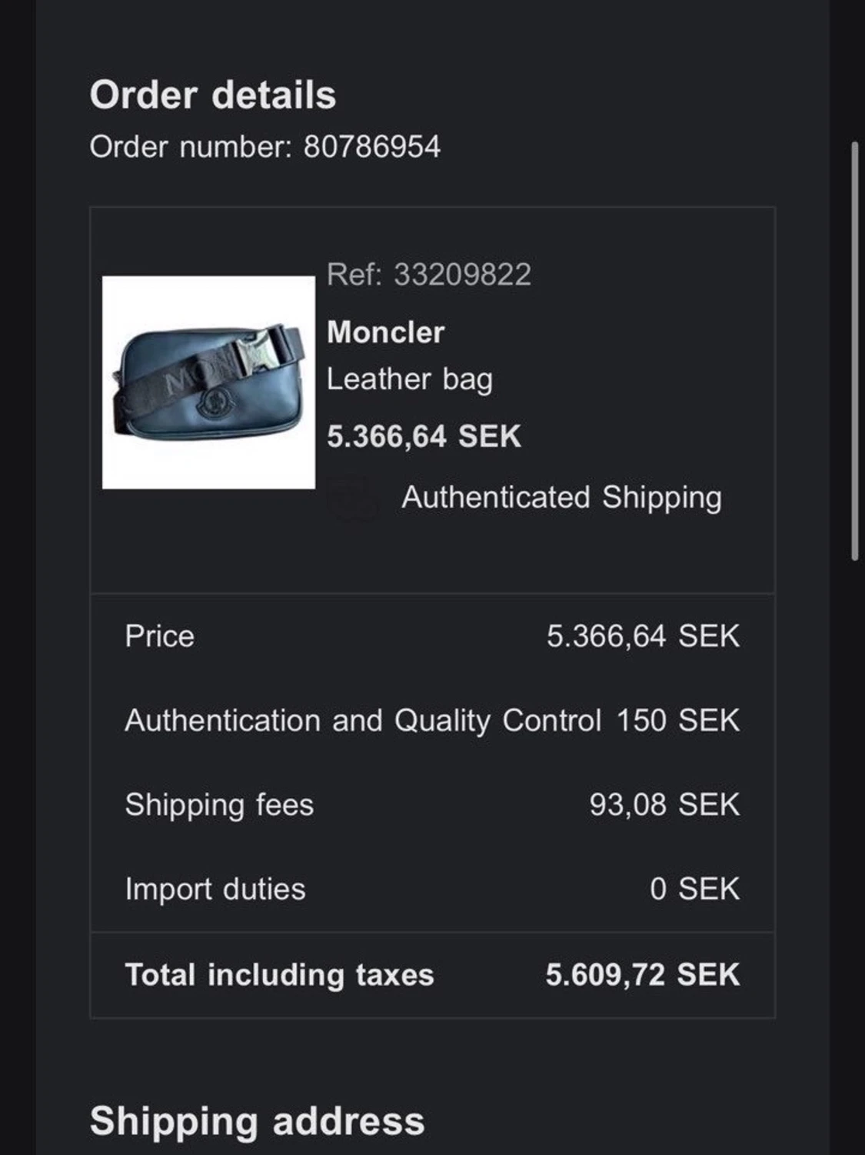Screen dimensions: 865x1155
Task: Click the bold item price below Leather bag
Action: (424, 437)
